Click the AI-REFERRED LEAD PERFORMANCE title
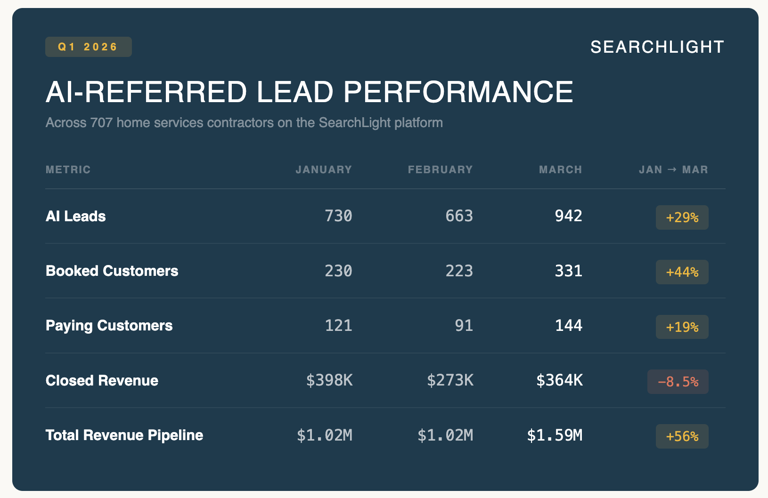The width and height of the screenshot is (768, 498). [x=310, y=92]
